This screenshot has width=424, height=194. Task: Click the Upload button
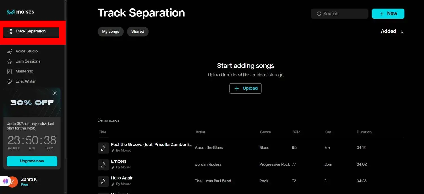point(245,89)
